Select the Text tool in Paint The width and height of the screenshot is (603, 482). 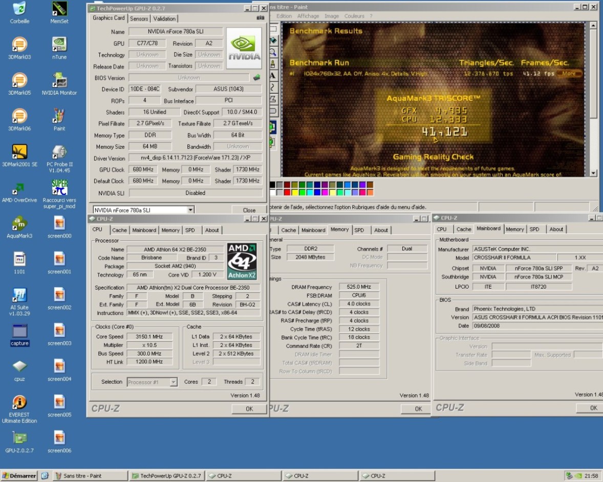[x=273, y=75]
